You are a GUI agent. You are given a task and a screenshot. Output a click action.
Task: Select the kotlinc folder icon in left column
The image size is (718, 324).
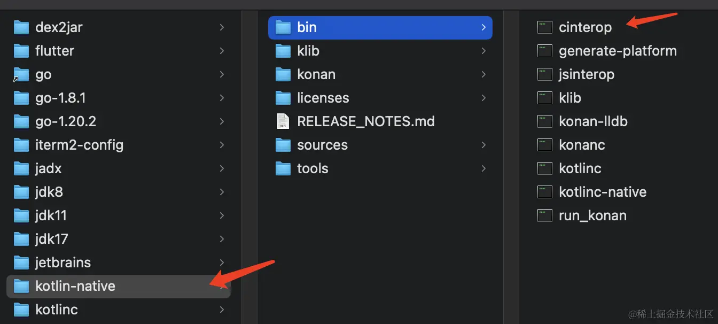[x=21, y=310]
